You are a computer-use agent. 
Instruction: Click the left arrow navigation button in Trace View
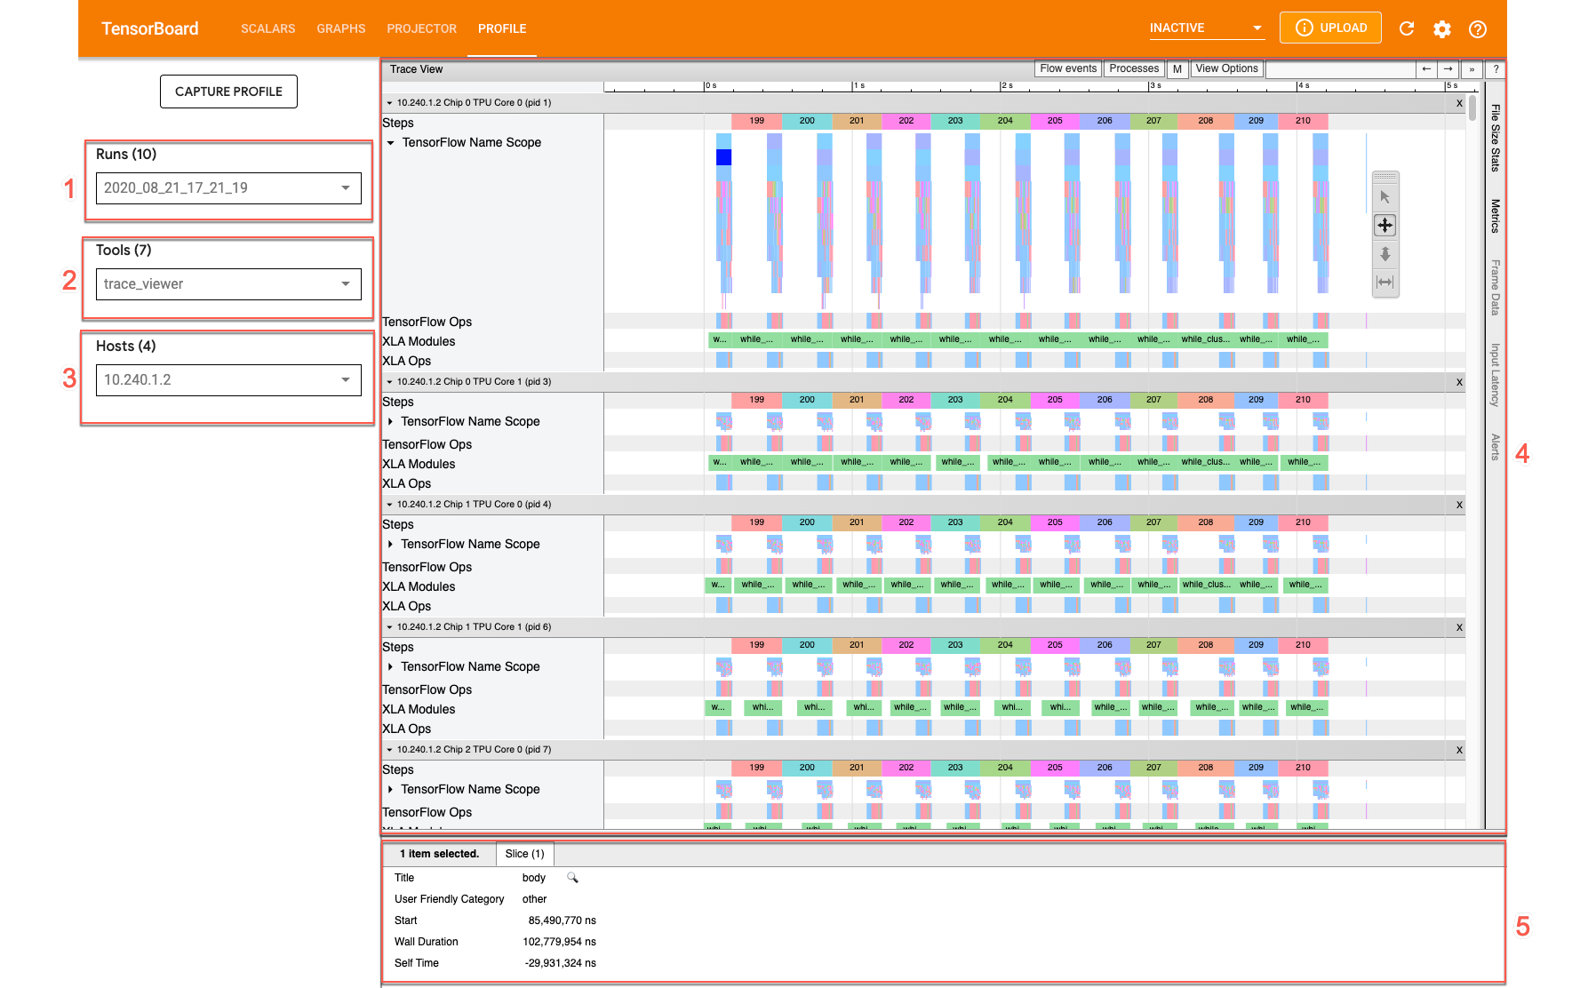pyautogui.click(x=1426, y=68)
